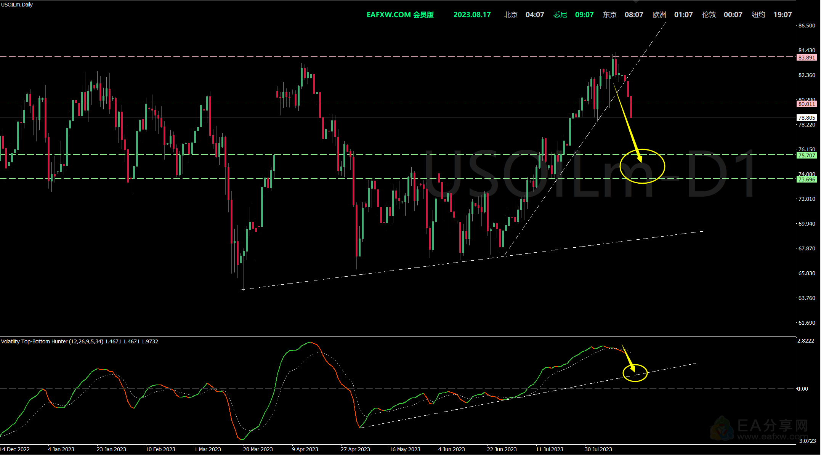
Task: Click the 10 Feb 2023 date label
Action: tap(160, 449)
